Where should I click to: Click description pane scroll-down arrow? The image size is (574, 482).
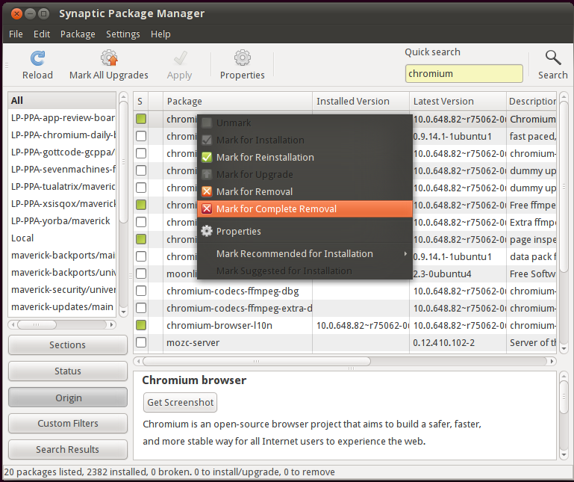click(564, 455)
